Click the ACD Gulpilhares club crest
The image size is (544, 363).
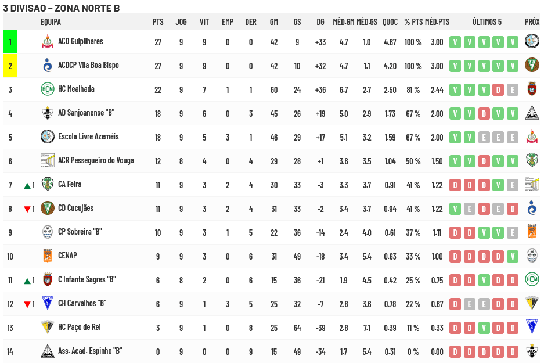[47, 42]
